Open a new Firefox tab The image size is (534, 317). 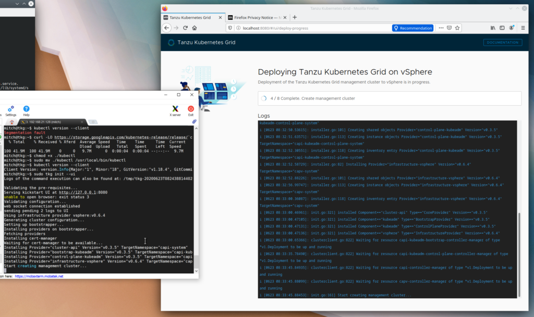point(295,17)
